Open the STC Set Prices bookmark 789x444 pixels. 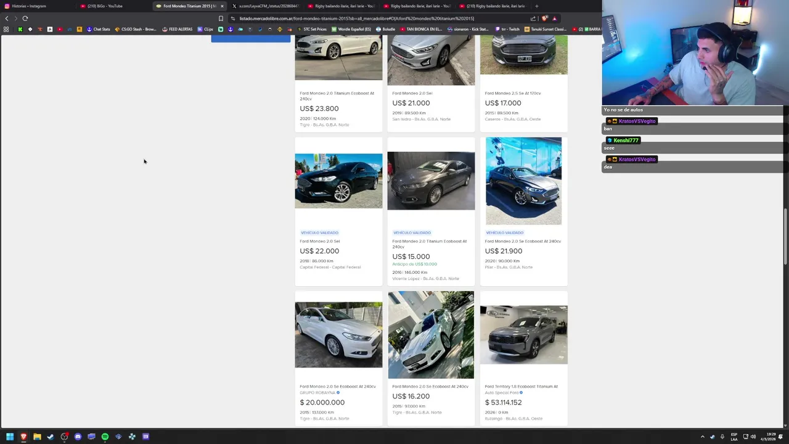[x=311, y=29]
